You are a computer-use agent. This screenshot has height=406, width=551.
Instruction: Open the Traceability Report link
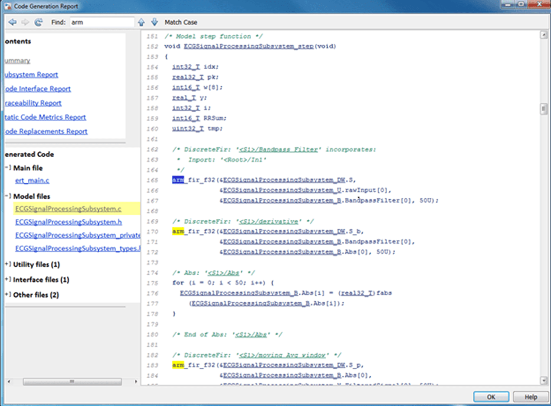coord(33,103)
